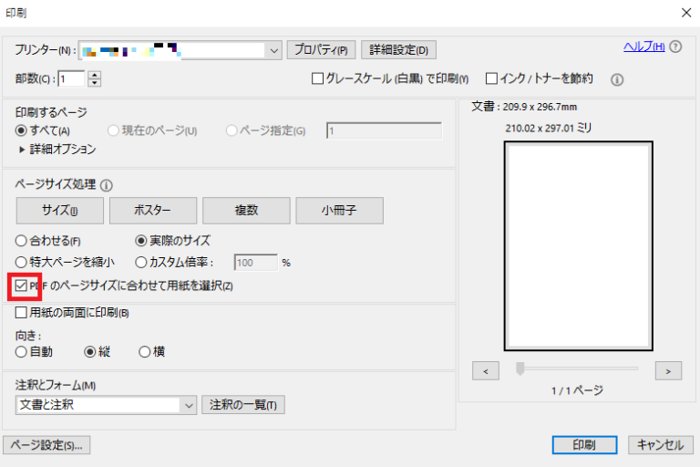Image resolution: width=700 pixels, height=467 pixels.
Task: Open the 文書と注釈 dropdown
Action: [x=189, y=405]
